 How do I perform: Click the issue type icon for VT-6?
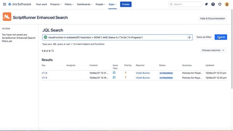(114, 78)
